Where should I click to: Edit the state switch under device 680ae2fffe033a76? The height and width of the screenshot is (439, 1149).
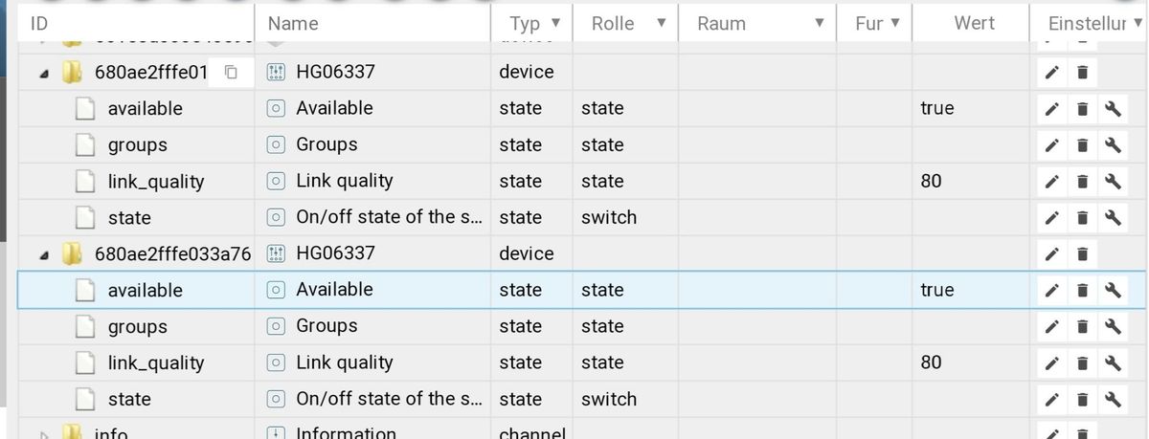[1050, 399]
